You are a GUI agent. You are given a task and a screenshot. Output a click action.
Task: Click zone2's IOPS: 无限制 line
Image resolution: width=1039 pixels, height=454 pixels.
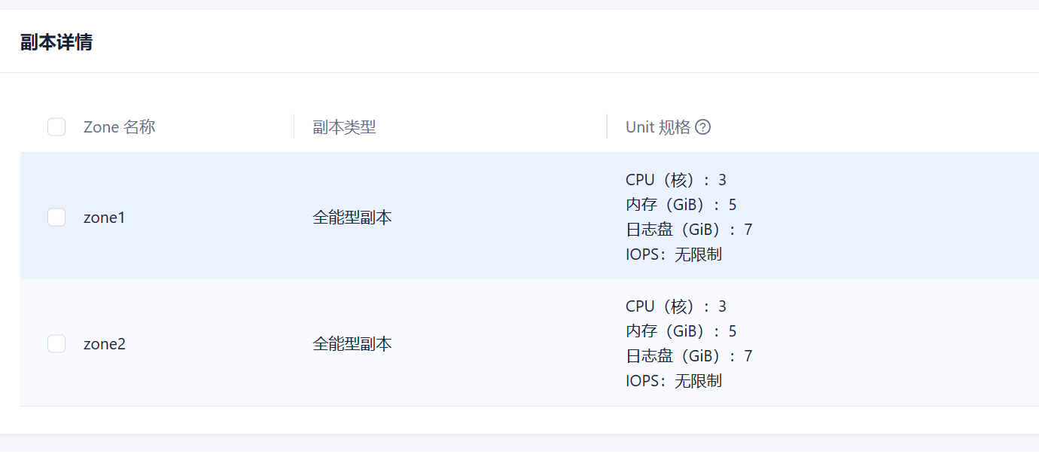673,381
